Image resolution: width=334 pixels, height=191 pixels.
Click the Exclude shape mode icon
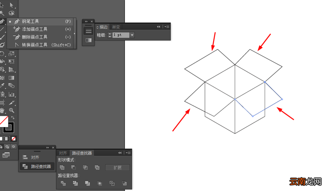[97, 167]
